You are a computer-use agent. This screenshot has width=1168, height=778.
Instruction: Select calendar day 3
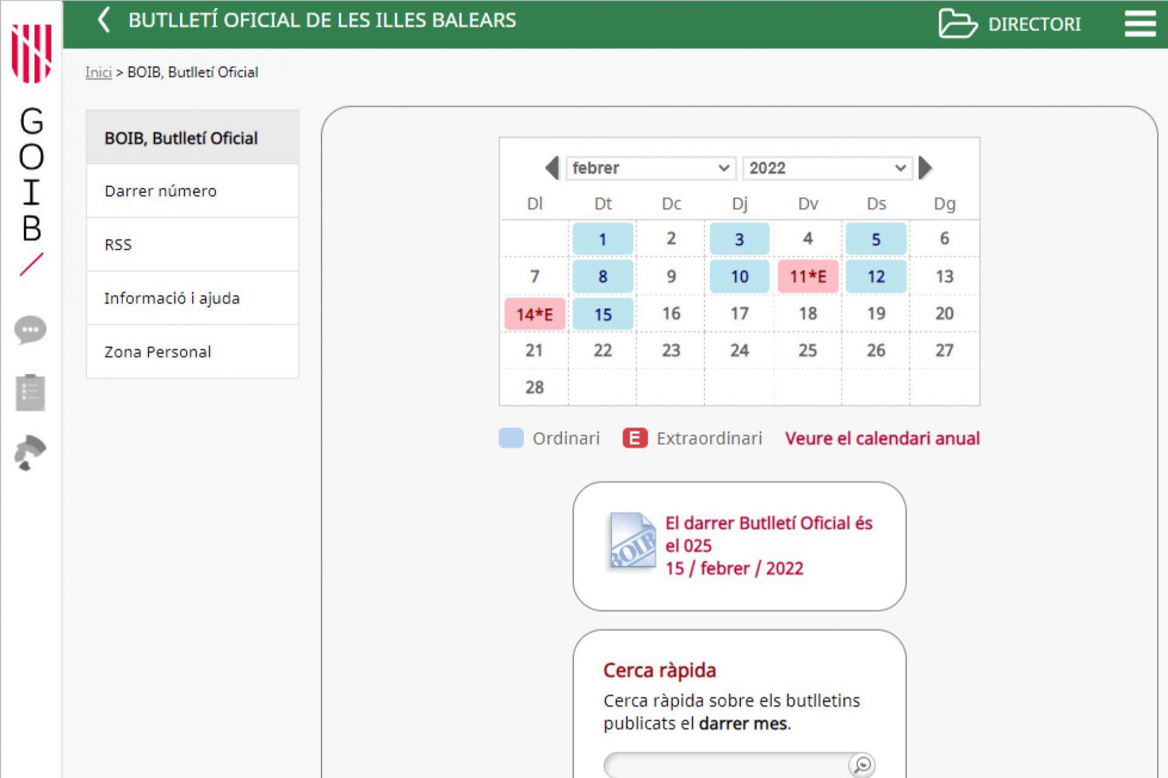pyautogui.click(x=739, y=239)
